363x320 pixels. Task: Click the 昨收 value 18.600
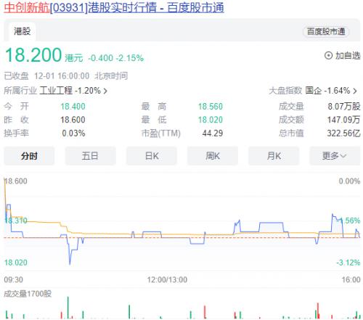tap(73, 120)
